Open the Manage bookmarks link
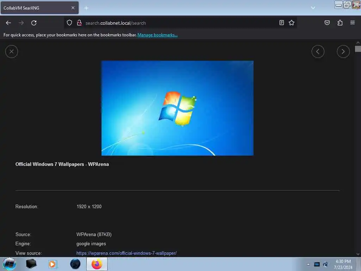The image size is (361, 271). point(158,35)
